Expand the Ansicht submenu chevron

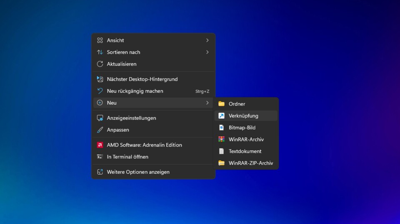click(207, 40)
